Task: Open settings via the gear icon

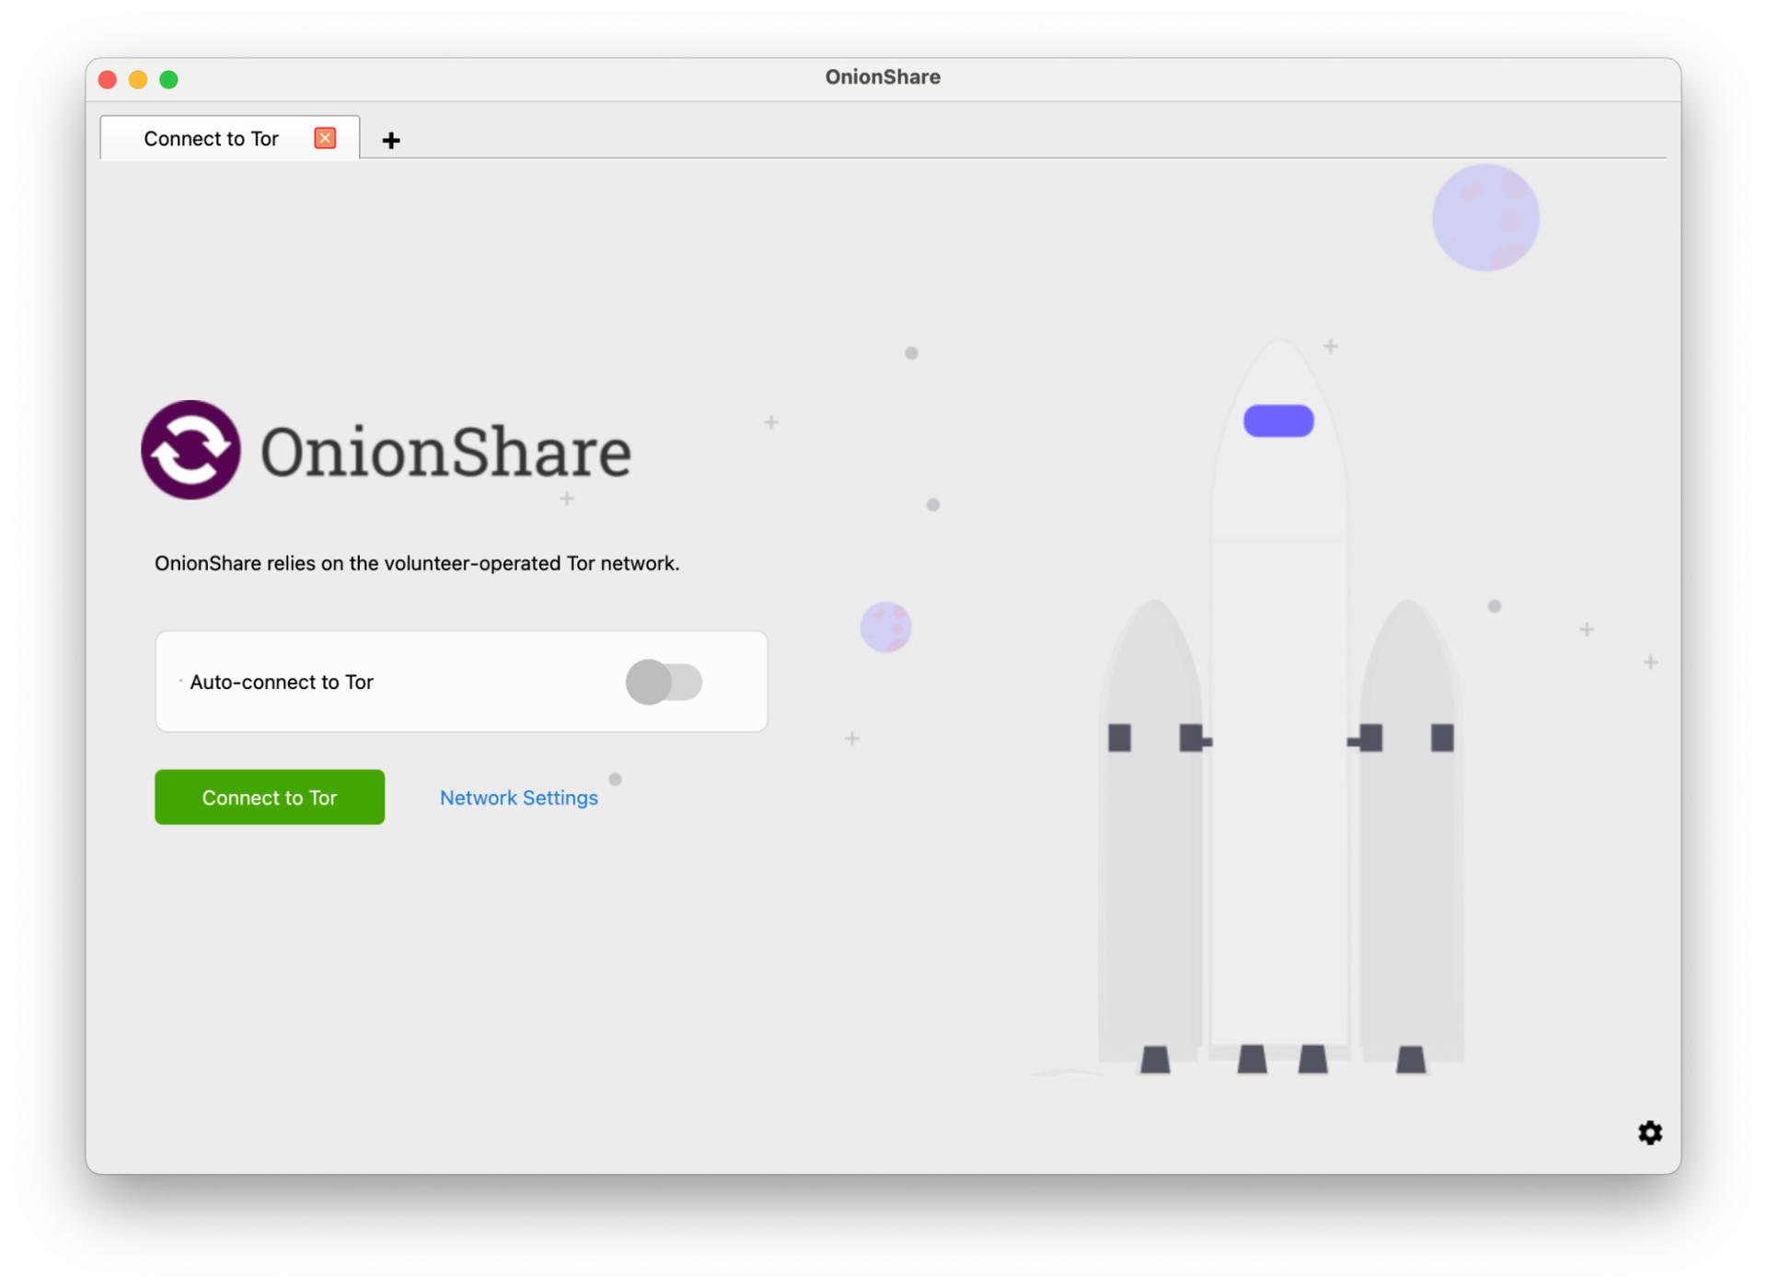Action: [1649, 1133]
